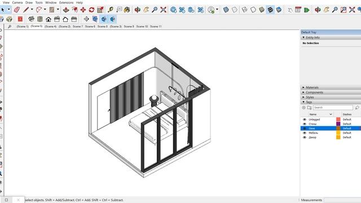The image size is (361, 203).
Task: Open user account dropdown arrow
Action: click(x=217, y=10)
